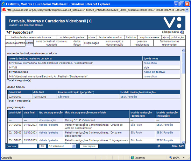Screen dimensions: 191x161
Task: Click the local de realização (geográfico) header in dados físicos
Action: (88, 92)
